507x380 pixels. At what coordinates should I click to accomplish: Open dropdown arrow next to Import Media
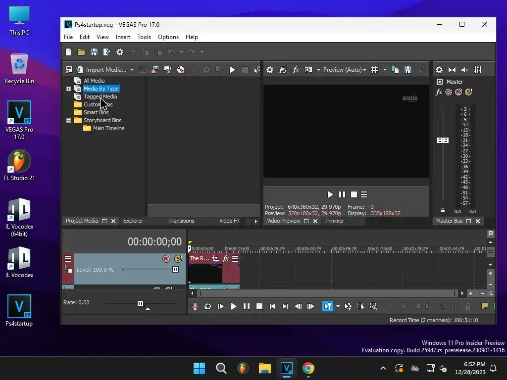pyautogui.click(x=132, y=70)
